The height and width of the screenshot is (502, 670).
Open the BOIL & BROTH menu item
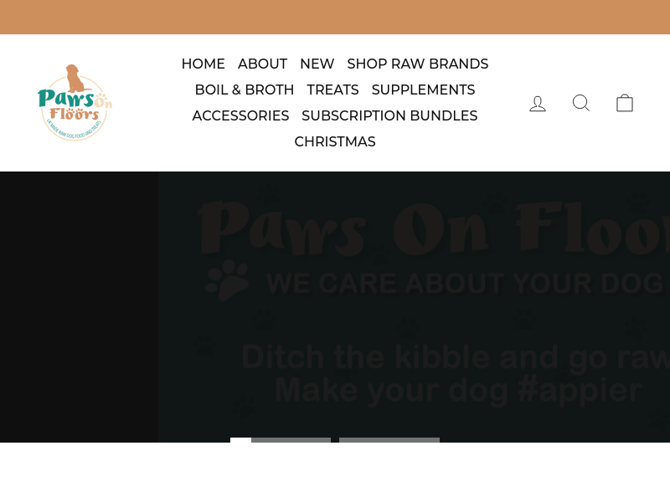coord(245,90)
